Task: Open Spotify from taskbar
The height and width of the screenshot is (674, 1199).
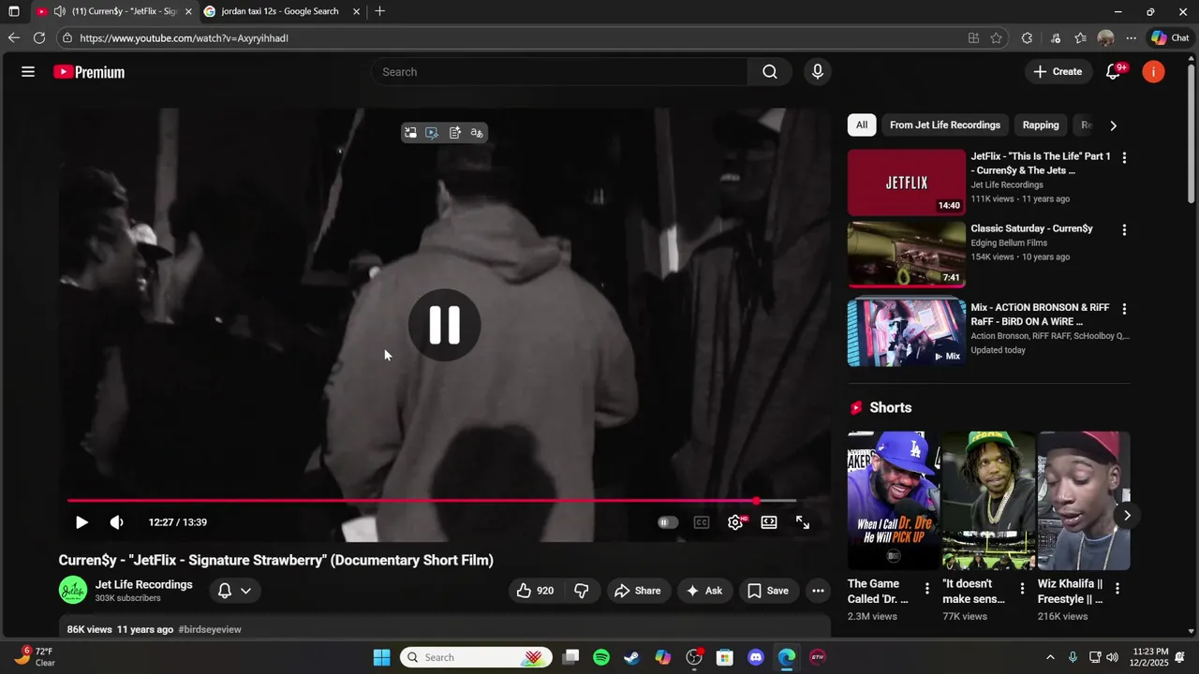Action: [x=601, y=657]
